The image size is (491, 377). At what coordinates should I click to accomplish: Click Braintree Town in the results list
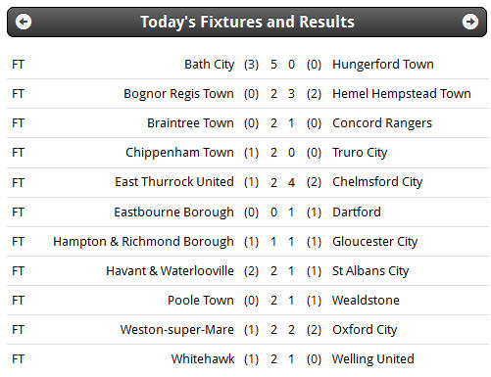pos(190,123)
